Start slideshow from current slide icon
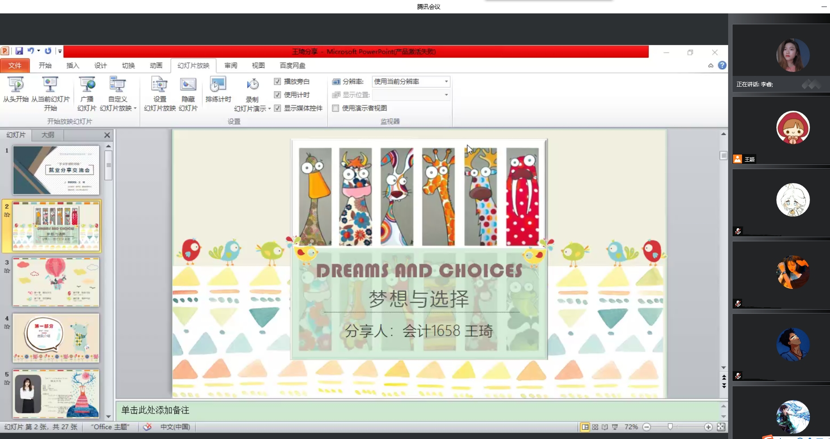The width and height of the screenshot is (830, 439). click(50, 85)
